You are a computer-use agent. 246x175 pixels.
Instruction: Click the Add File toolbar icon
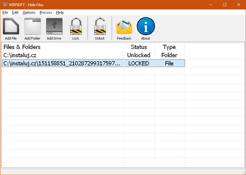11,27
